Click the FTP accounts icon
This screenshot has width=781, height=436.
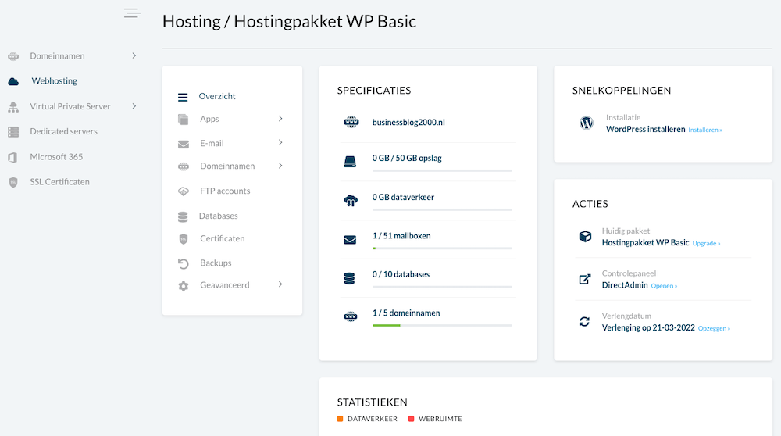[184, 191]
